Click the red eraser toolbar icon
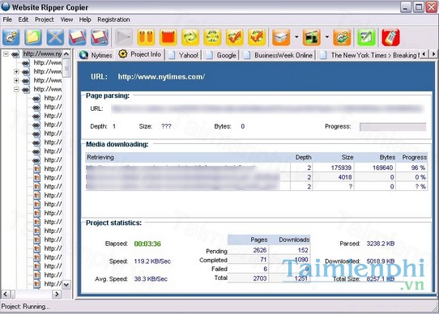This screenshot has width=439, height=314. click(390, 37)
